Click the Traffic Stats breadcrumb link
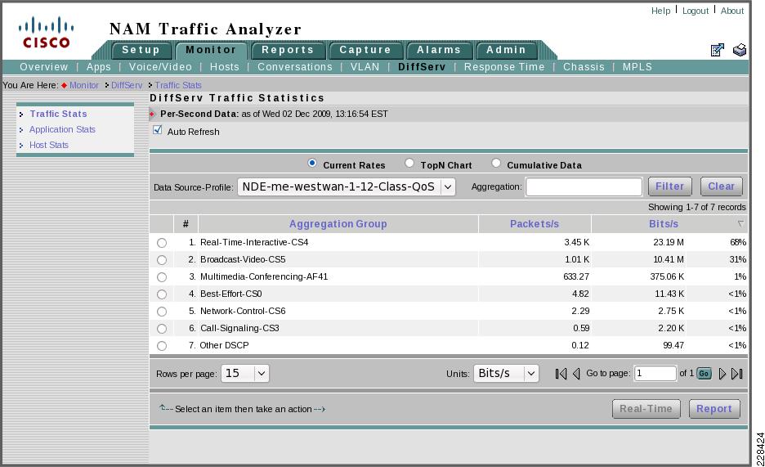The height and width of the screenshot is (467, 765). click(x=178, y=85)
